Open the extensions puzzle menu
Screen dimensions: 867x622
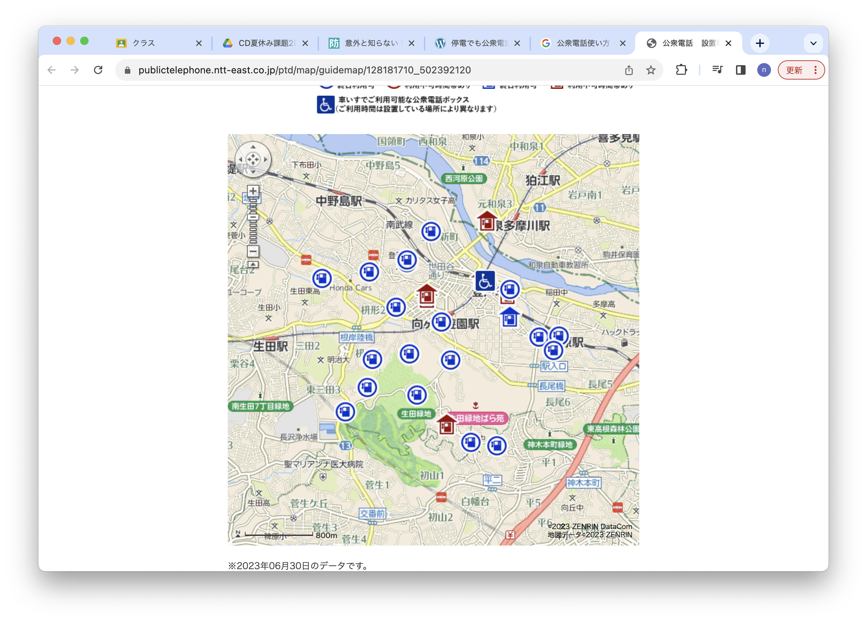681,70
